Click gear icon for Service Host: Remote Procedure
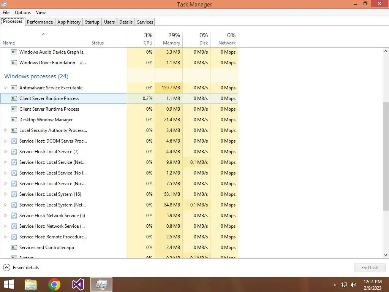Viewport: 389px width, 292px height. [x=14, y=237]
